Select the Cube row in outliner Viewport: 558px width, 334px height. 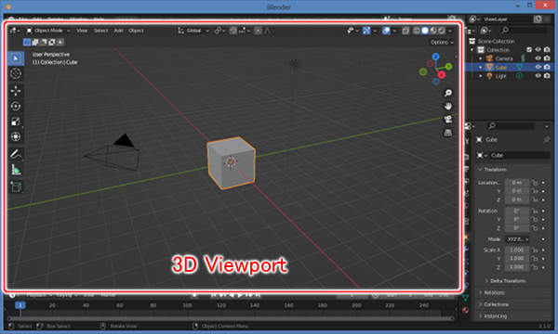[x=510, y=67]
